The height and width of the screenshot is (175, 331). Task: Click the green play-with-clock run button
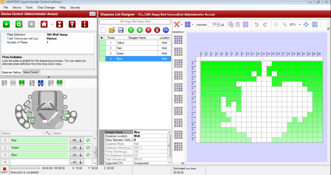[x=19, y=24]
